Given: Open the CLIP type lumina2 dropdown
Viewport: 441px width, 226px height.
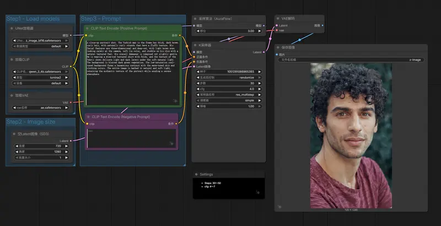Looking at the screenshot, I should (40, 79).
